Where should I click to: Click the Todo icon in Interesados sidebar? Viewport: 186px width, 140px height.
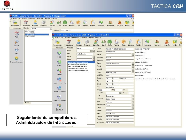point(59,53)
